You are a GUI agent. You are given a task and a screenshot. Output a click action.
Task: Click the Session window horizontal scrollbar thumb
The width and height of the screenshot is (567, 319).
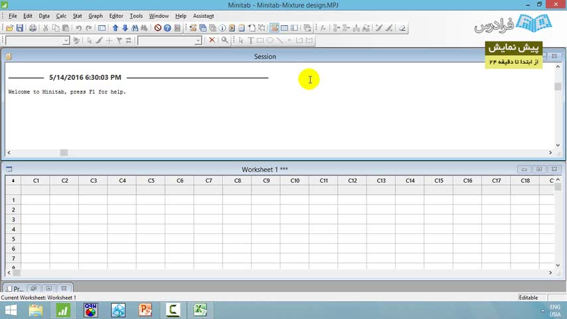pos(64,152)
